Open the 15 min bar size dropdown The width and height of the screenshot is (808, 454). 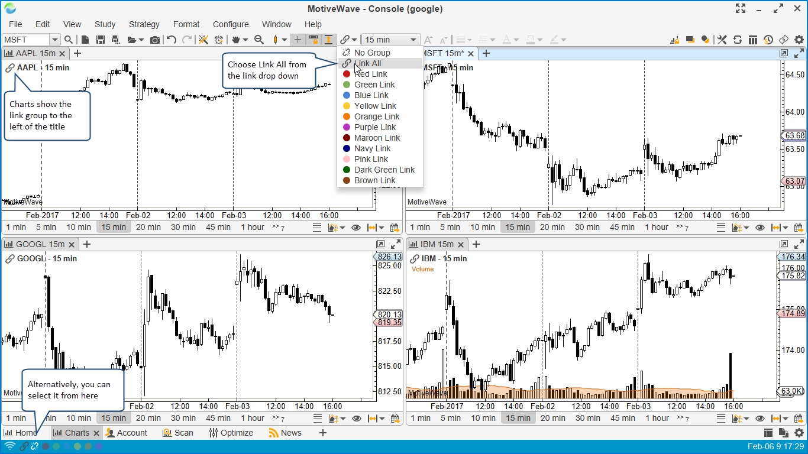point(390,40)
